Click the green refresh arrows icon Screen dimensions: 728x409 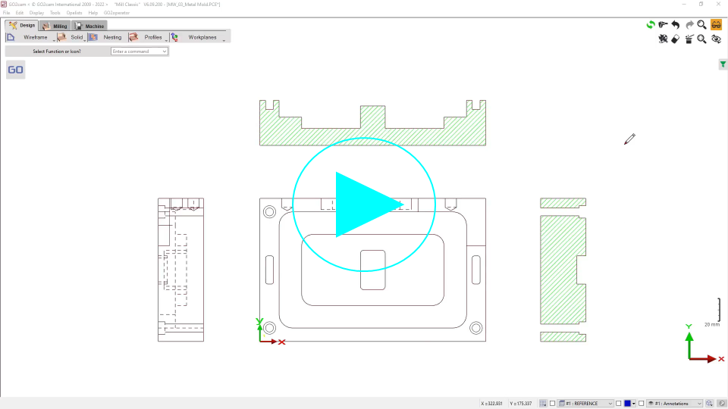click(650, 25)
